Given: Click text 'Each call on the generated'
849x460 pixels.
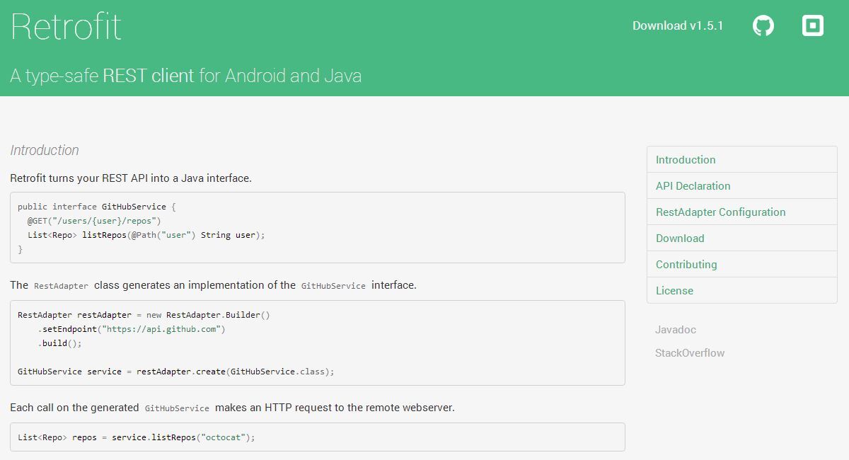Looking at the screenshot, I should pyautogui.click(x=74, y=408).
